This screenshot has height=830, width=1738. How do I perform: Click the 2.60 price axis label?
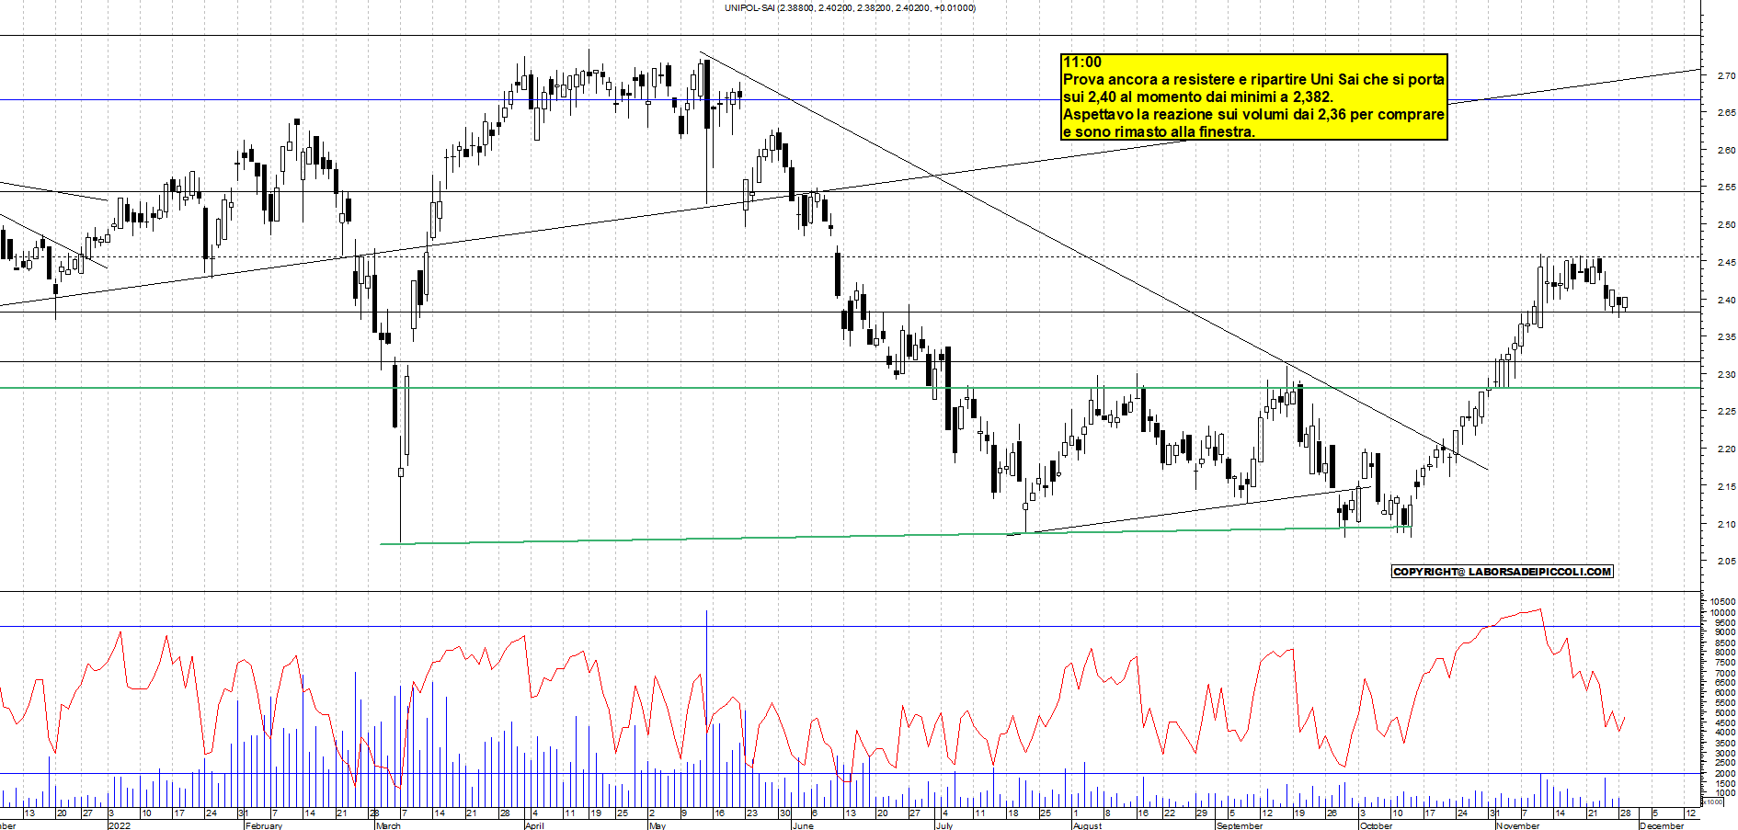point(1726,150)
